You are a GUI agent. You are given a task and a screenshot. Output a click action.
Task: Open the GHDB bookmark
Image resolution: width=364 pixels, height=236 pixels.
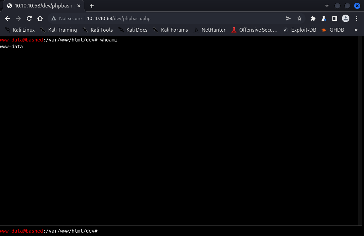pos(333,30)
